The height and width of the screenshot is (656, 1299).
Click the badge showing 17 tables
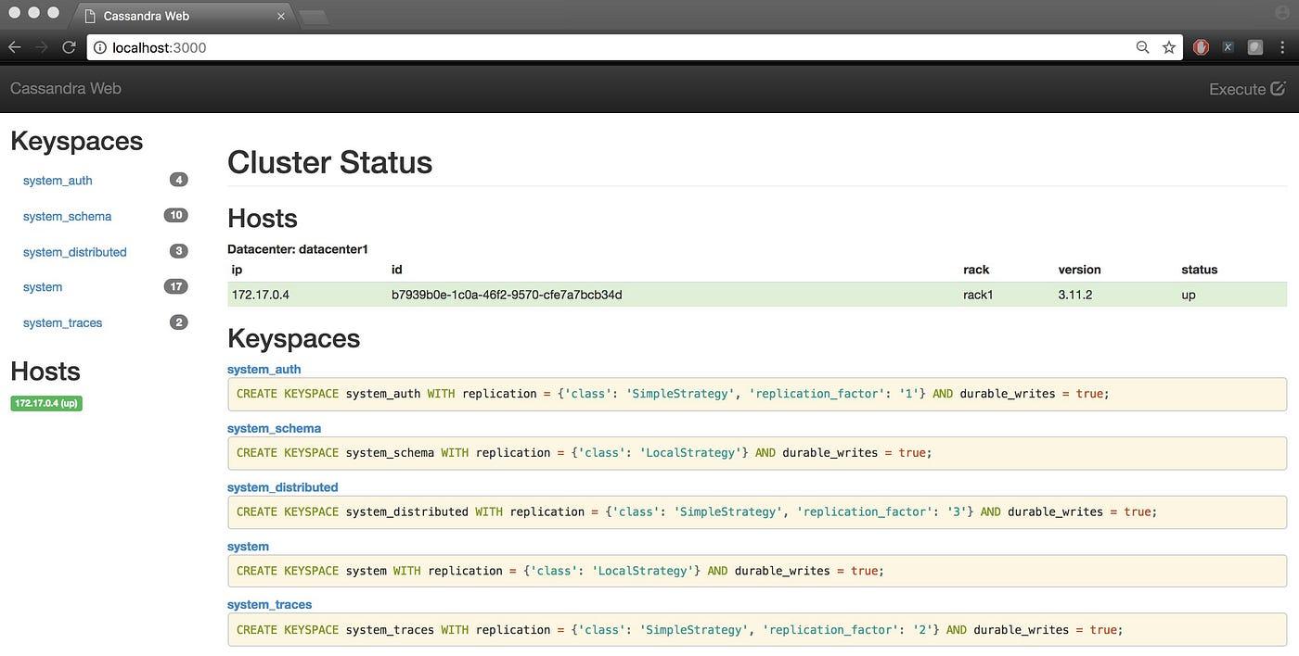175,286
